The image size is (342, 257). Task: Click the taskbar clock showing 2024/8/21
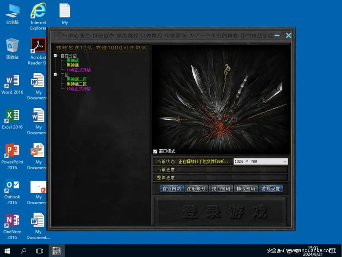(x=313, y=251)
